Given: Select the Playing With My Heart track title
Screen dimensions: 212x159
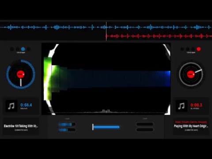Looking at the screenshot, I should [x=191, y=126].
